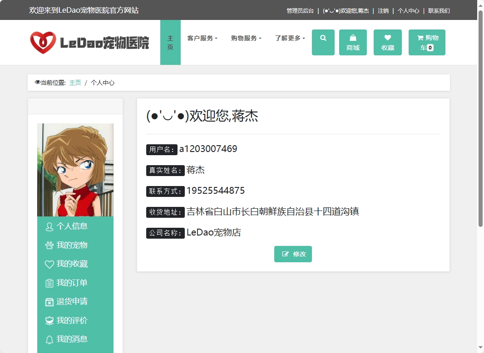Click the 修改 edit button

[293, 254]
